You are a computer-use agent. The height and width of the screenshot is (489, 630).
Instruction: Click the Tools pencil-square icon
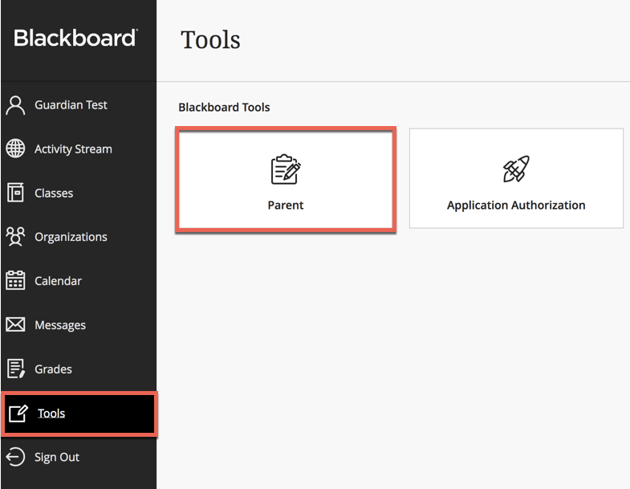click(18, 414)
